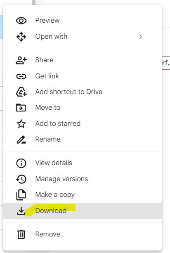Click the Download arrow icon
This screenshot has height=253, width=170.
click(21, 211)
